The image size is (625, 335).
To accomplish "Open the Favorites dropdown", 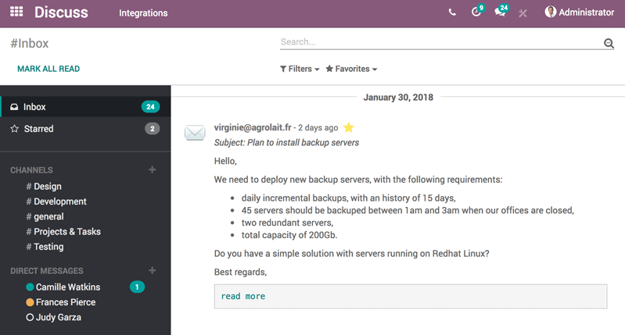I will click(351, 69).
